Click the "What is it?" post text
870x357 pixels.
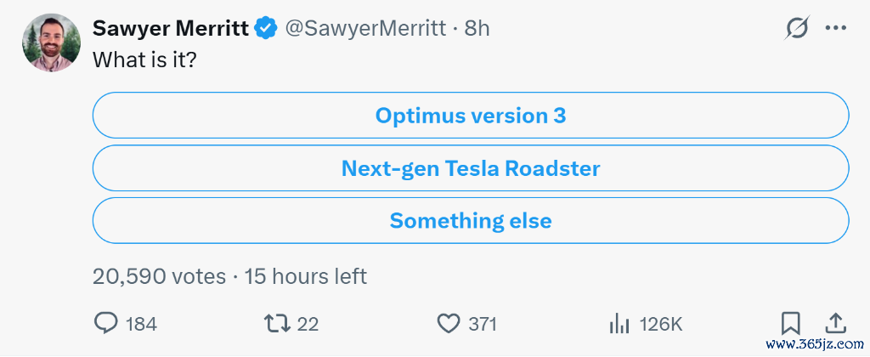pyautogui.click(x=144, y=59)
